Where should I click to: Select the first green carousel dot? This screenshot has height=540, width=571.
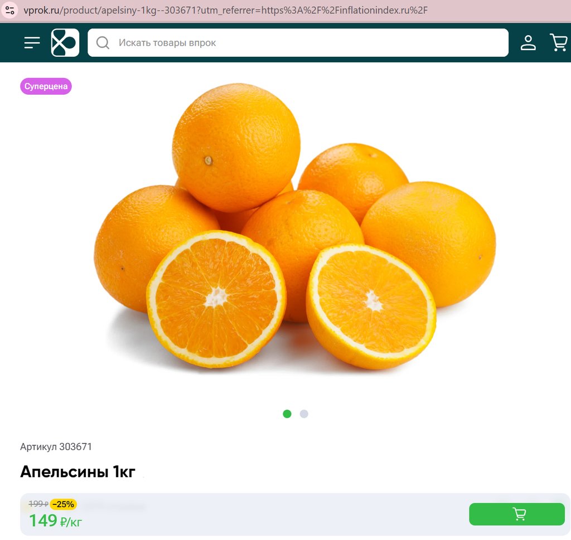287,413
